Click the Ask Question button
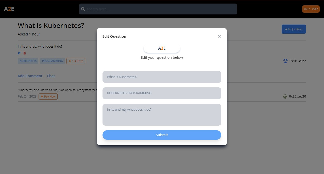324x174 pixels. click(x=294, y=29)
